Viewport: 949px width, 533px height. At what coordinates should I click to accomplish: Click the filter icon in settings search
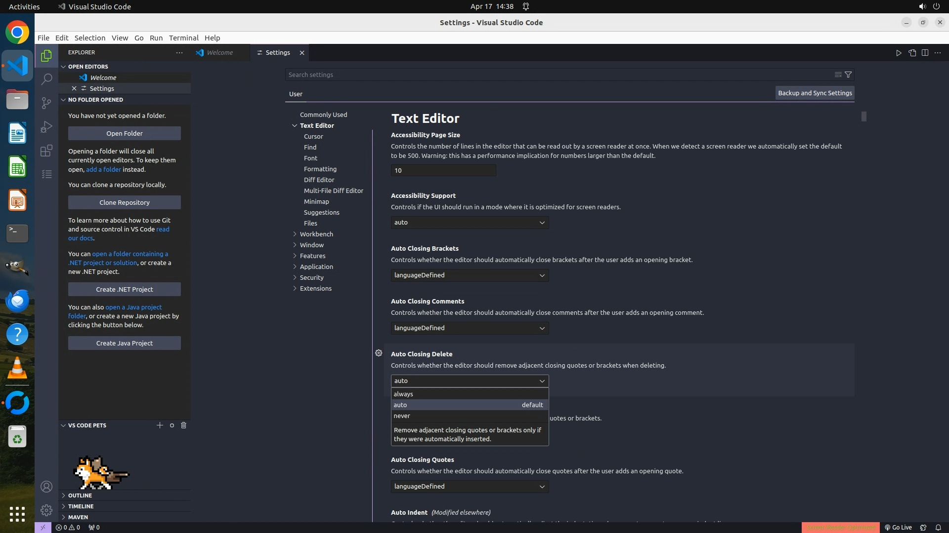point(848,75)
